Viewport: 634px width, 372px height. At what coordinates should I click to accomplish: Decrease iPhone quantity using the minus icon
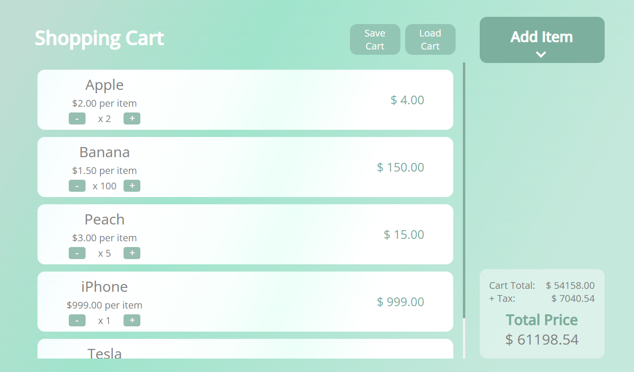(x=77, y=320)
